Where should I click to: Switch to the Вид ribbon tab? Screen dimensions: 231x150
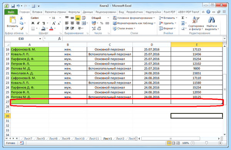pos(121,12)
